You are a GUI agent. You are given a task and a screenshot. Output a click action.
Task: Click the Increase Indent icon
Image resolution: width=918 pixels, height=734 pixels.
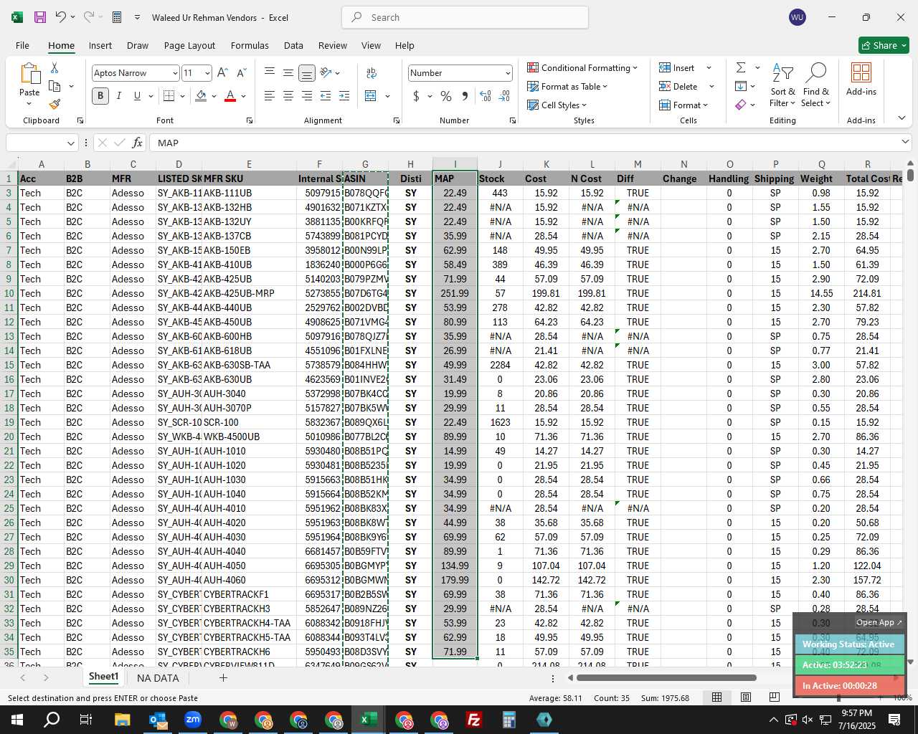click(x=344, y=95)
